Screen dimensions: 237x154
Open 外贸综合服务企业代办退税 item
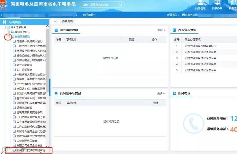pos(31,131)
